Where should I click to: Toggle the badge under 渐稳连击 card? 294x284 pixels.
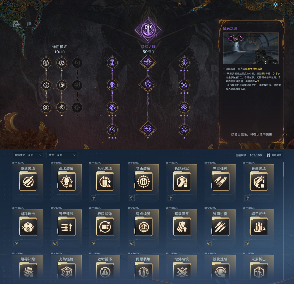17,243
